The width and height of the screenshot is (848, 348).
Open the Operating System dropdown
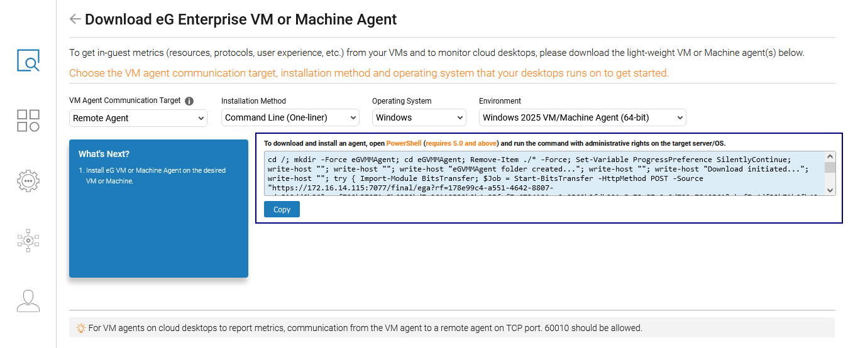pos(419,117)
